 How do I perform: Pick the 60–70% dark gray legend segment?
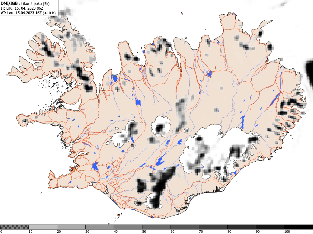(x=185, y=227)
